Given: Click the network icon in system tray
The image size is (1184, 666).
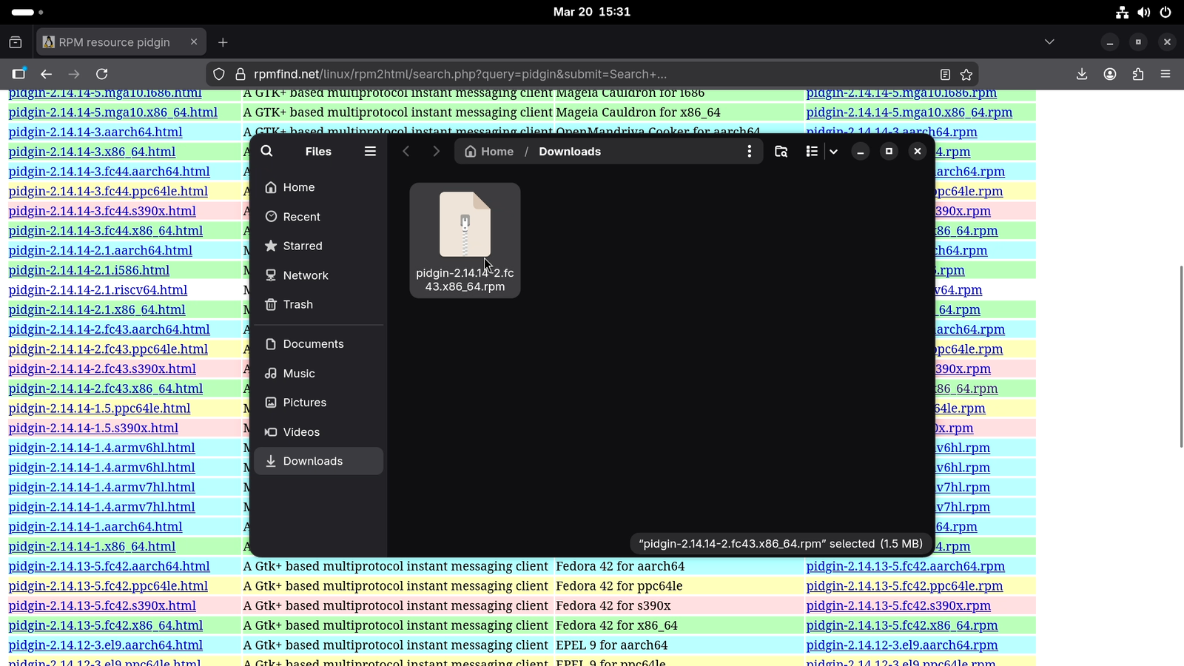Looking at the screenshot, I should 1123,12.
